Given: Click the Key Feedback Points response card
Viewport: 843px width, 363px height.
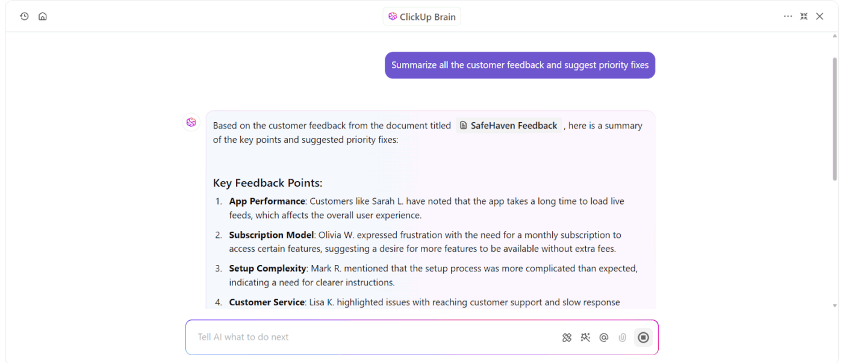Looking at the screenshot, I should pyautogui.click(x=431, y=211).
